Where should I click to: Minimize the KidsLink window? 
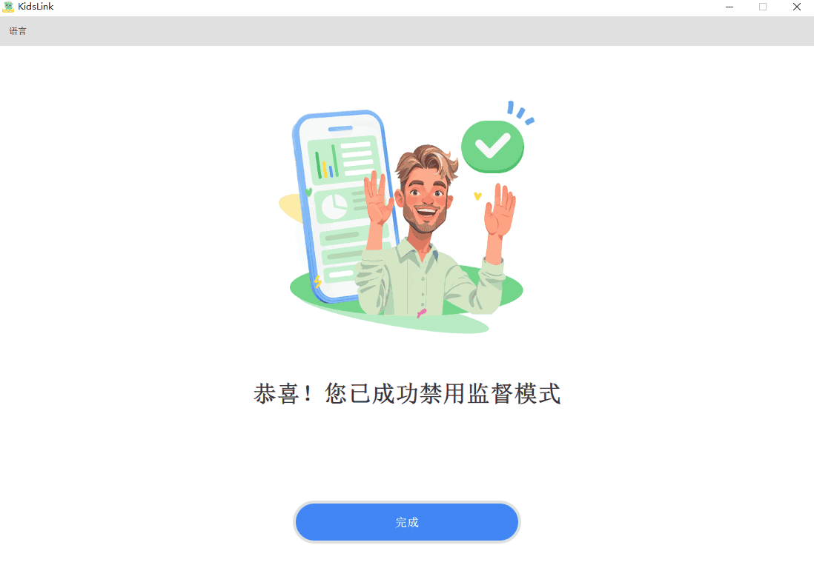729,7
